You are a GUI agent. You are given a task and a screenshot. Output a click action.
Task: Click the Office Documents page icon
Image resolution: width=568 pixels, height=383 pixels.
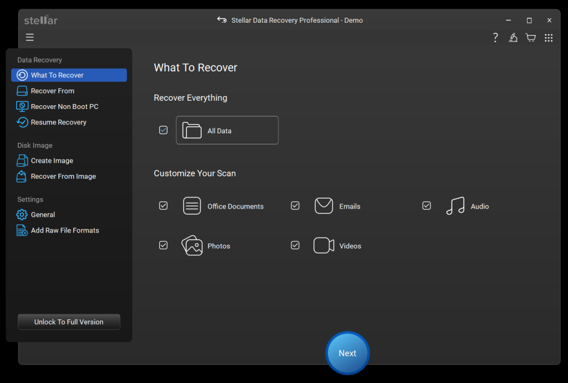[x=191, y=206]
